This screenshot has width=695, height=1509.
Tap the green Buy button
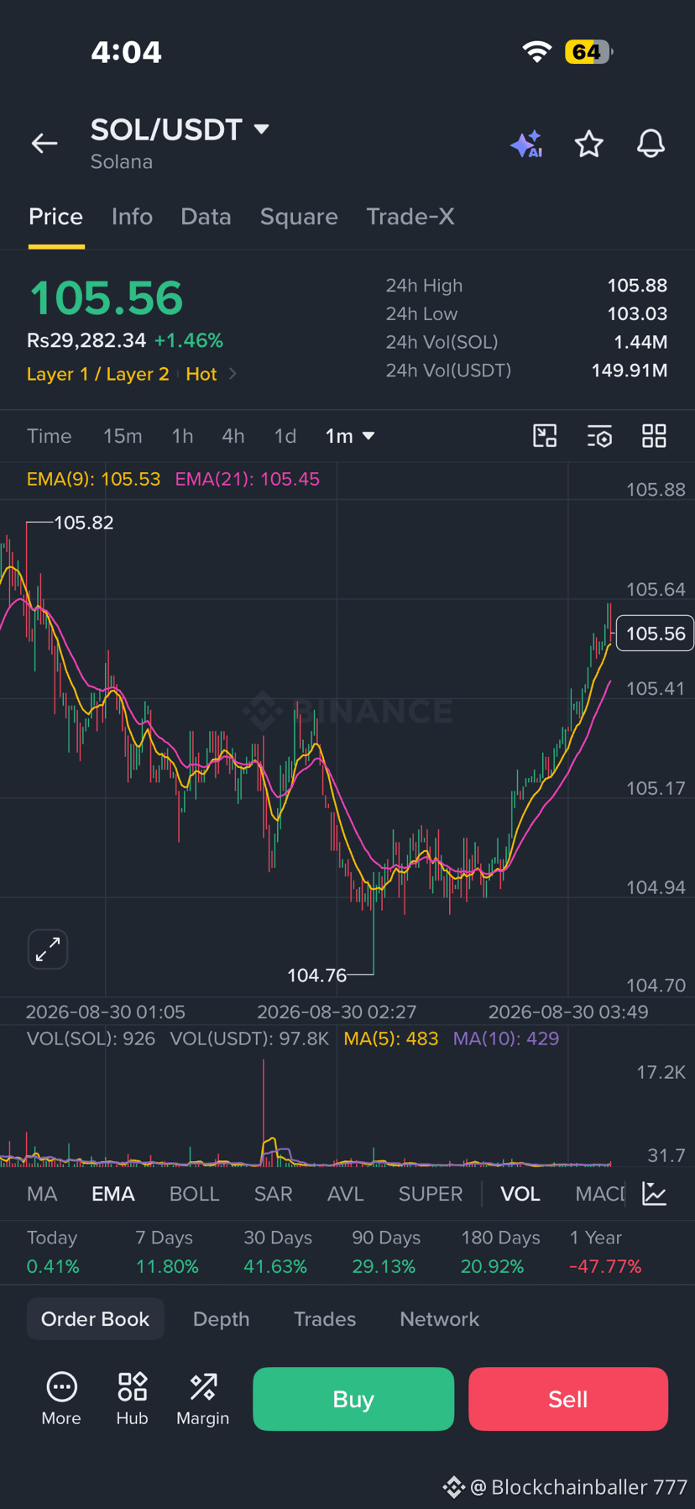(x=353, y=1399)
